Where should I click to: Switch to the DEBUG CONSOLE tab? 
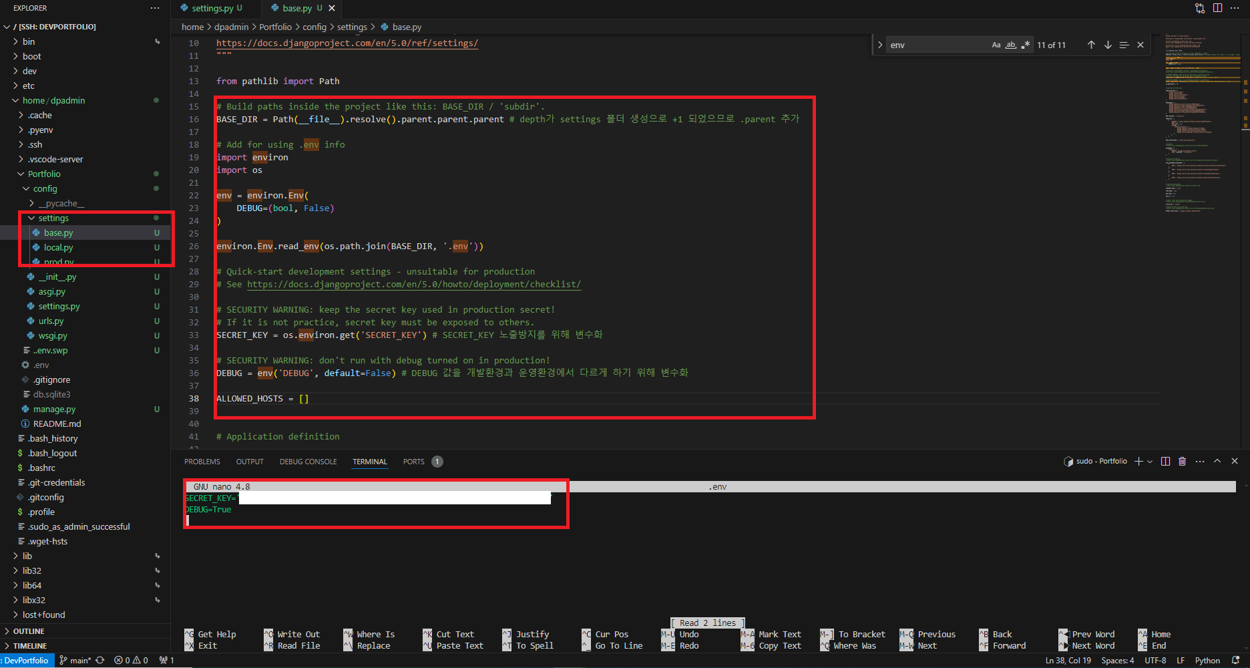coord(308,462)
